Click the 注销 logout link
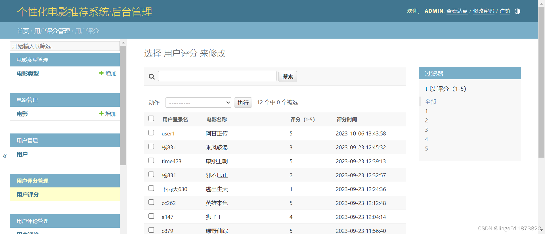Screen dimensions: 545x234 point(505,11)
